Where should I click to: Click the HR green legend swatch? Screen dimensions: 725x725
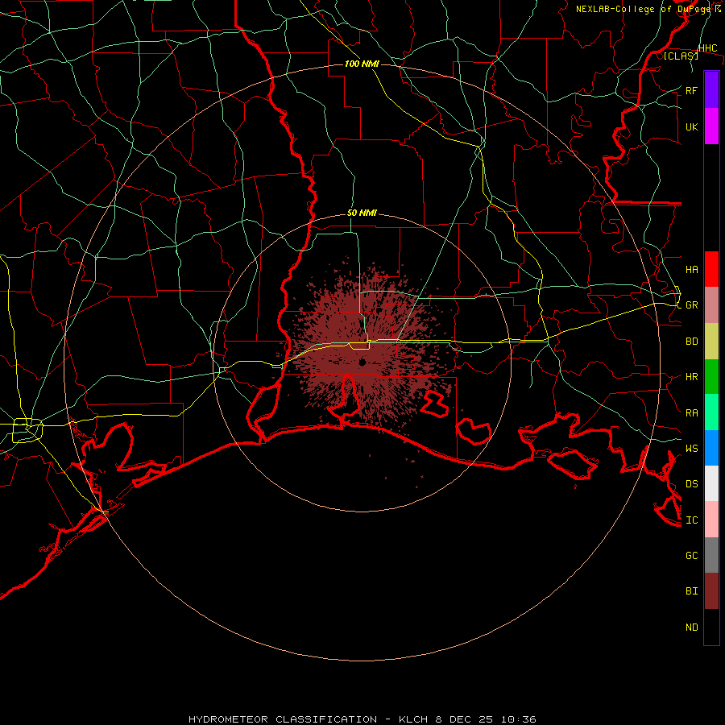(711, 377)
